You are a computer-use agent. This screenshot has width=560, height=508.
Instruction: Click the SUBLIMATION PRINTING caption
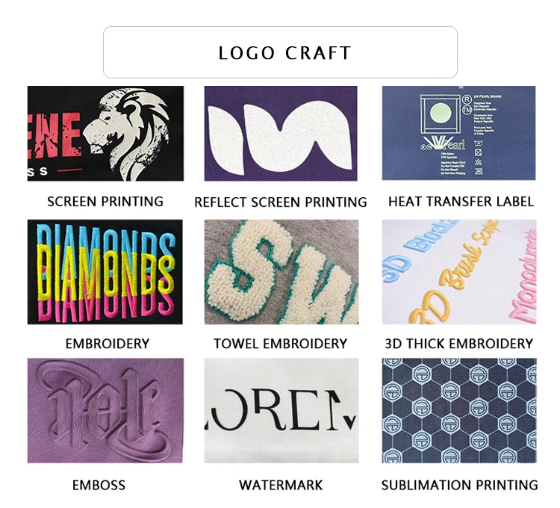tap(459, 485)
